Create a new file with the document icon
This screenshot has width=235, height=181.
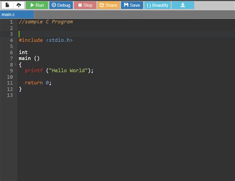click(x=7, y=5)
